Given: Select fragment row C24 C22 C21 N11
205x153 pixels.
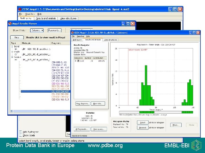Looking at the screenshot, I should pos(60,70).
